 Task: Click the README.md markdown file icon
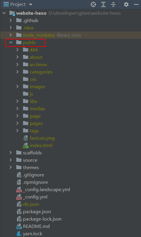point(19,226)
